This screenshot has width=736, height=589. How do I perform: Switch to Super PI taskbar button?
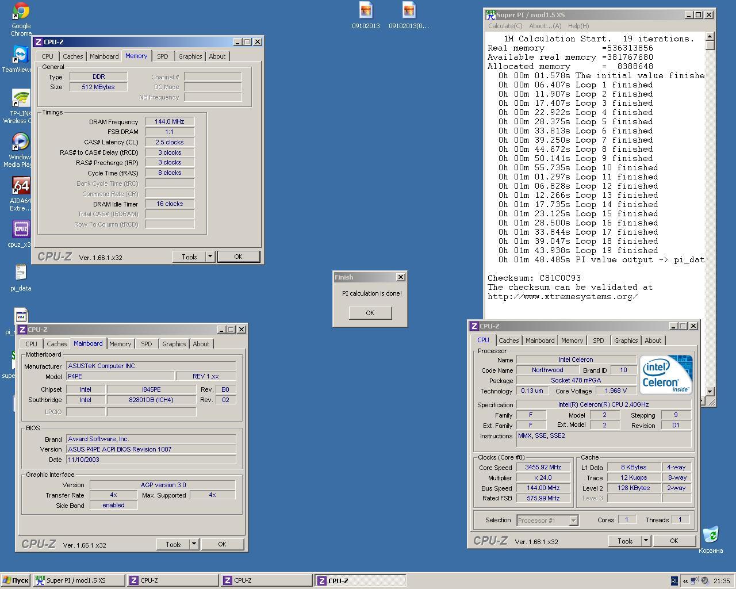pyautogui.click(x=78, y=580)
